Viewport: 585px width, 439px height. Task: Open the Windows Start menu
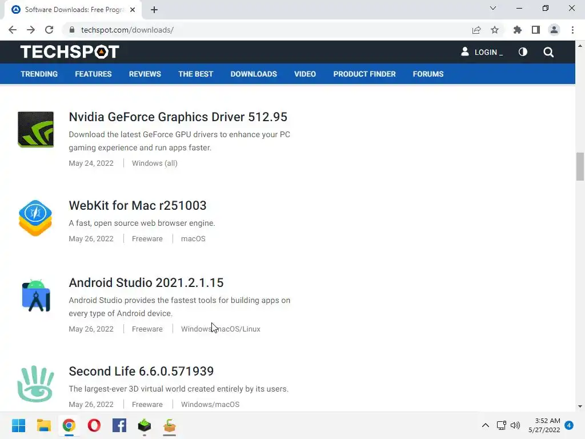click(19, 425)
